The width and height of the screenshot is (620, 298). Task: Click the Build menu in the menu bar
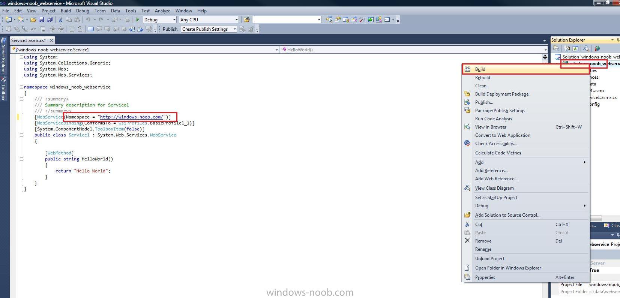click(x=66, y=11)
